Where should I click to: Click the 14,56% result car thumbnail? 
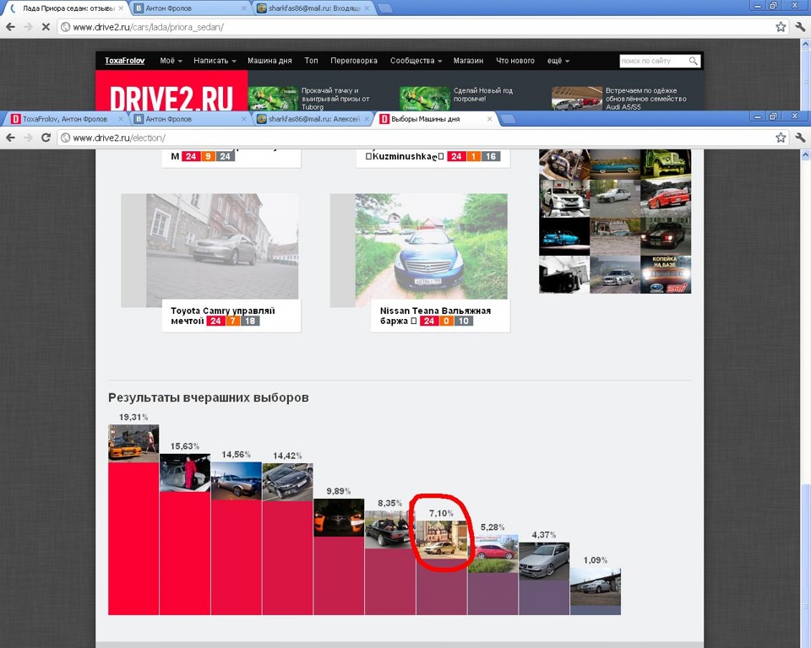(236, 481)
